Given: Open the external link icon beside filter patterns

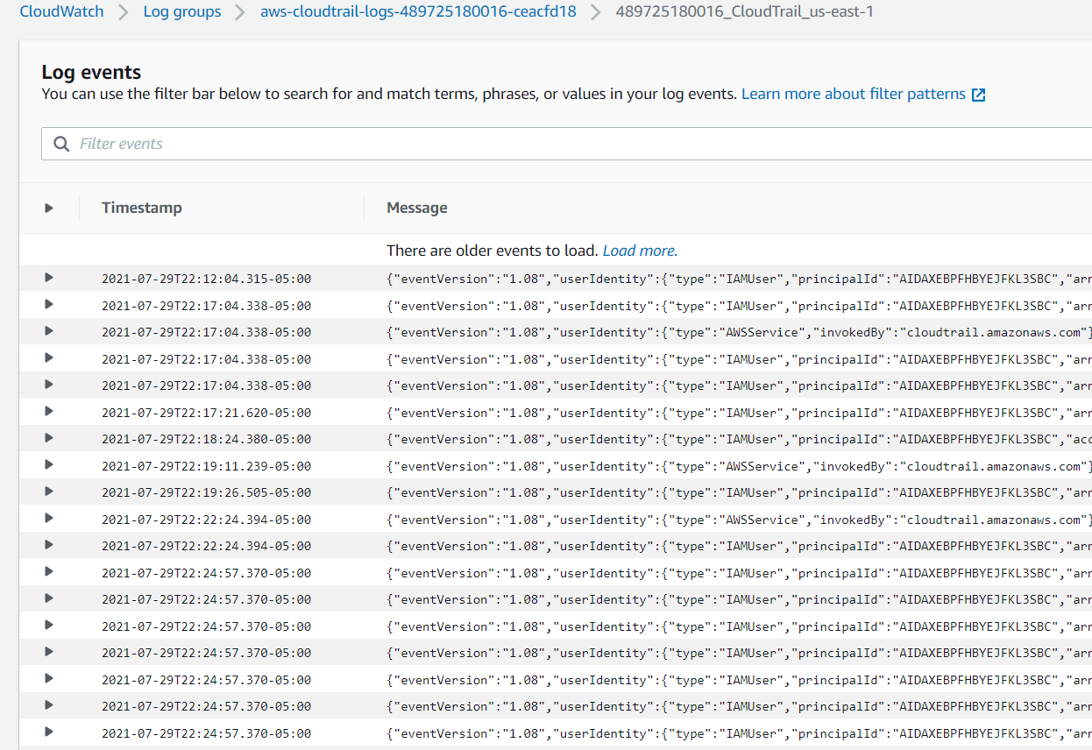Looking at the screenshot, I should tap(979, 95).
